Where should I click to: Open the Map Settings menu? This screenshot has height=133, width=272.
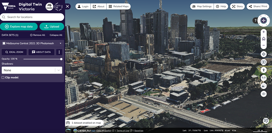point(202,6)
